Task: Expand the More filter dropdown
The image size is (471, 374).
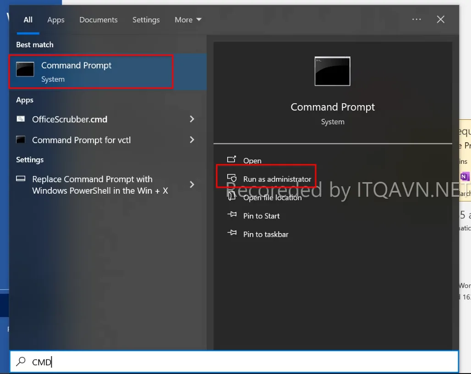Action: click(188, 20)
